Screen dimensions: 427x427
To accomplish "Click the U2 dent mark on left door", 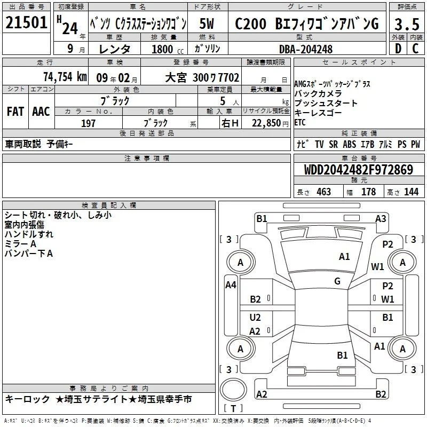I will click(x=255, y=318).
